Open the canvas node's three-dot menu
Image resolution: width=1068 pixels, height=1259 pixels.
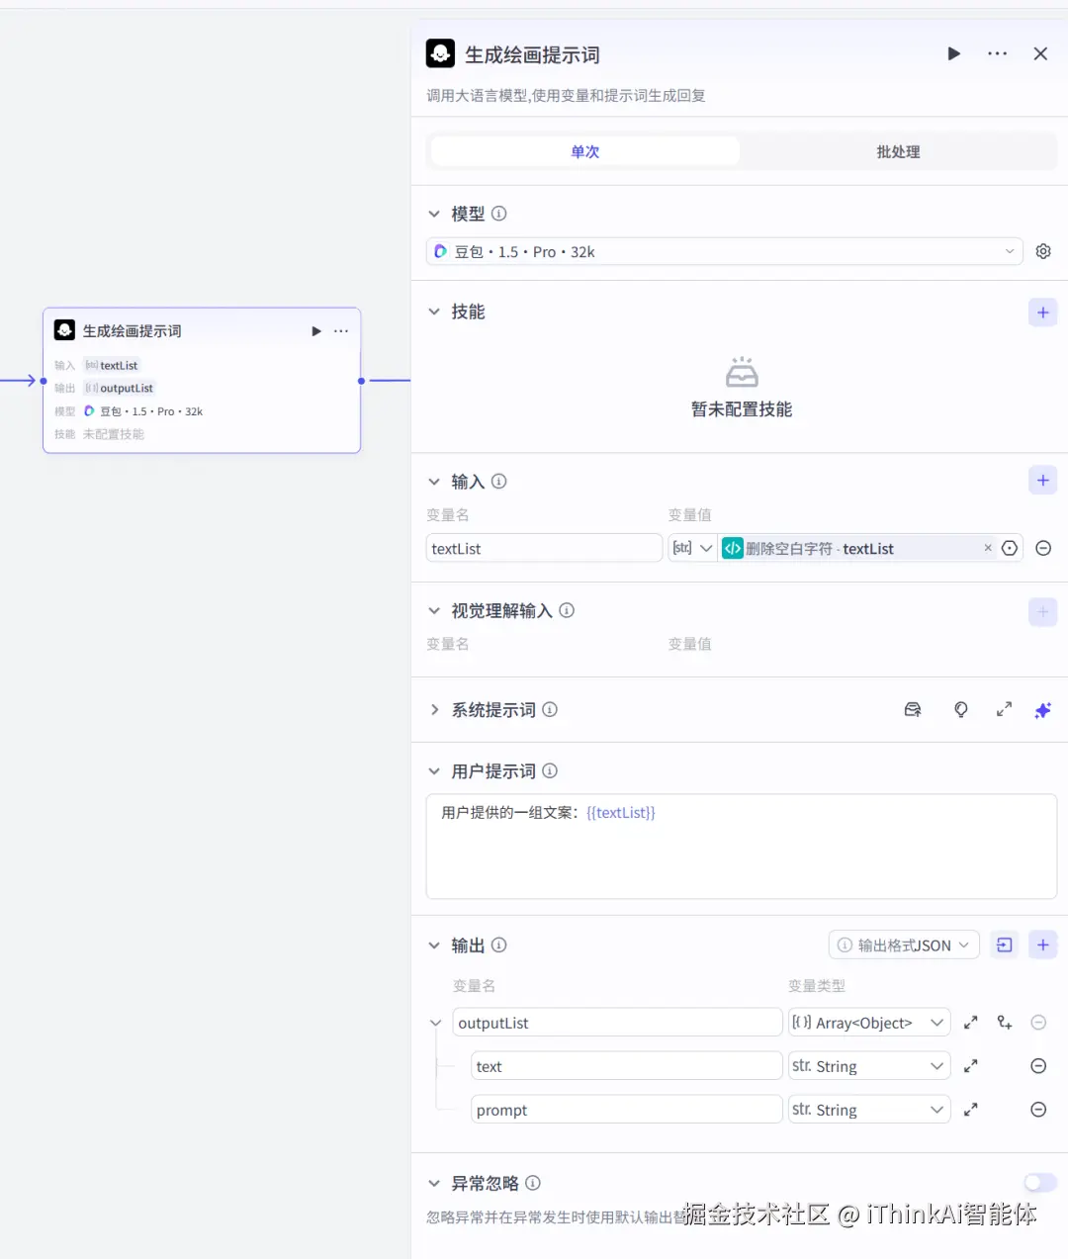[341, 331]
